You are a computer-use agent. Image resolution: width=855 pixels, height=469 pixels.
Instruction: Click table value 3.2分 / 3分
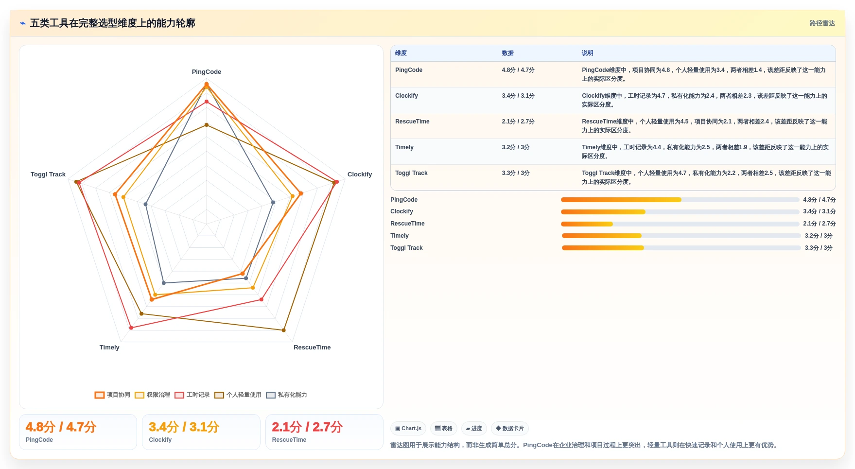tap(516, 147)
